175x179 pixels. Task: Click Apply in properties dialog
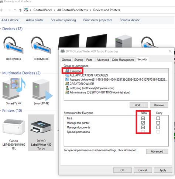[163, 170]
